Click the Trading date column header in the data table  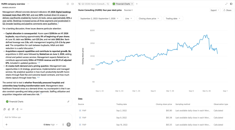(x=121, y=104)
